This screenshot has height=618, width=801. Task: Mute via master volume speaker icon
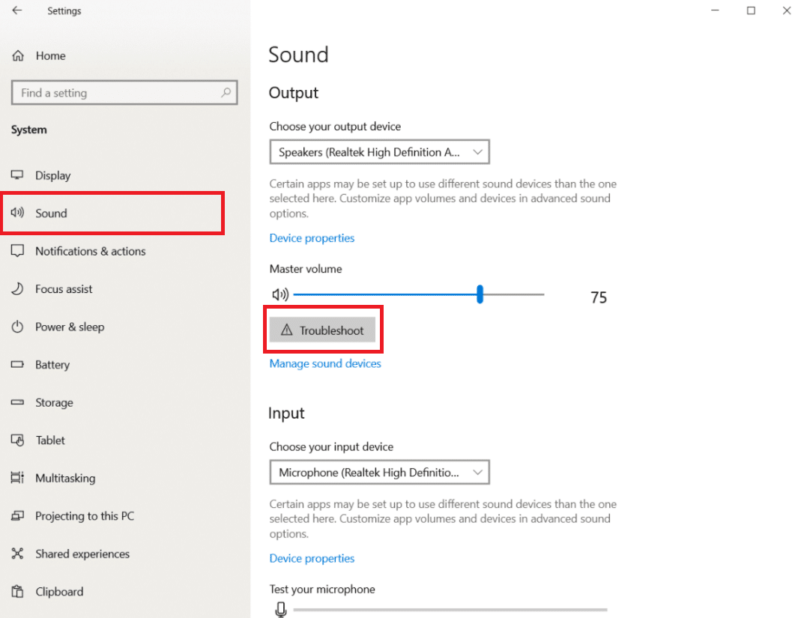(x=280, y=294)
